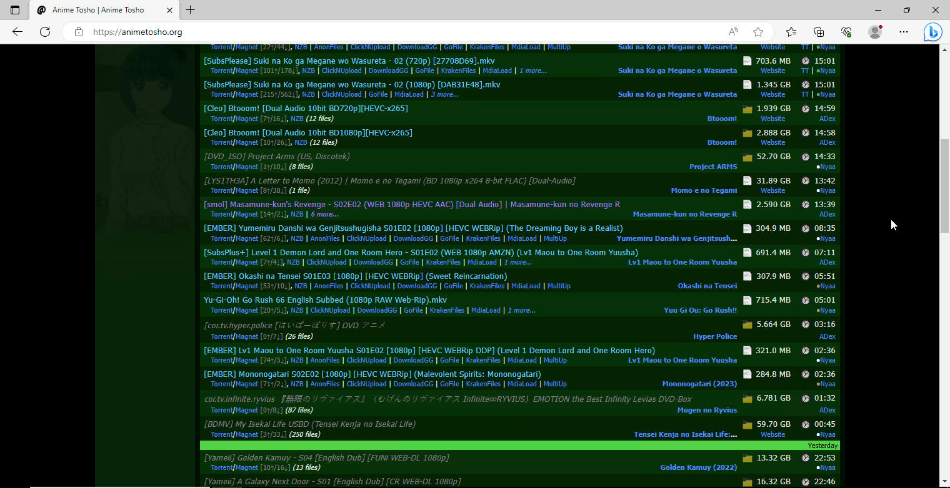This screenshot has height=488, width=950.
Task: Click Momo e no Tegami series link
Action: point(704,191)
